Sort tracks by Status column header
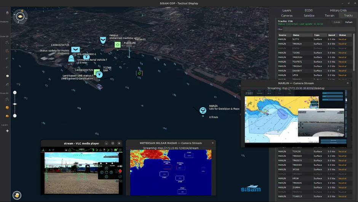 (345, 35)
